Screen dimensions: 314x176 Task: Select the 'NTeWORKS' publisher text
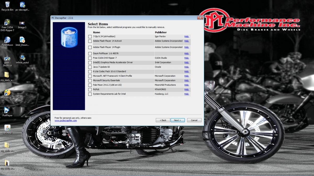[x=160, y=89]
